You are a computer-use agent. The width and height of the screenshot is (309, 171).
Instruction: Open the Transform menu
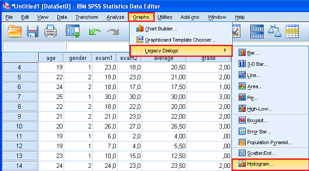(x=87, y=17)
